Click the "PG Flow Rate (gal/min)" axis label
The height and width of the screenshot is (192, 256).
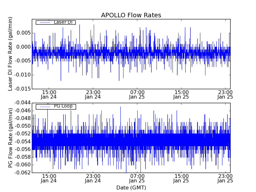(x=10, y=138)
